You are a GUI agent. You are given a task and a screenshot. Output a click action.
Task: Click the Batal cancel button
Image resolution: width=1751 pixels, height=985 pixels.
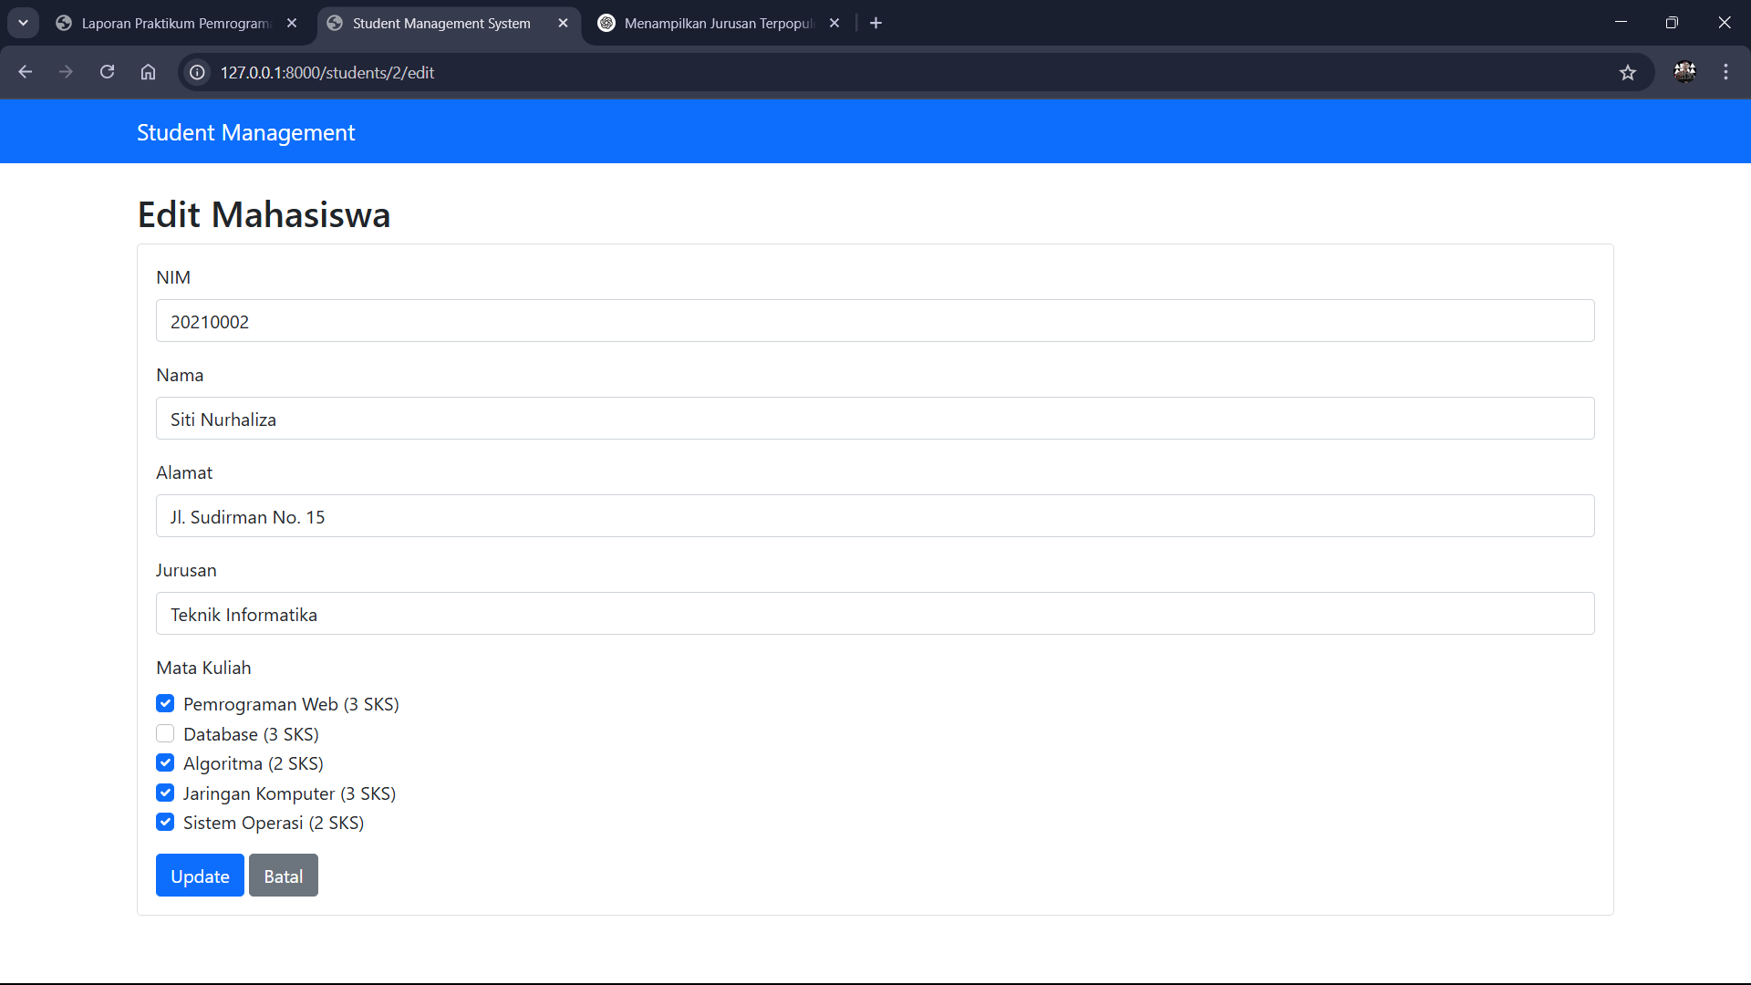[283, 876]
